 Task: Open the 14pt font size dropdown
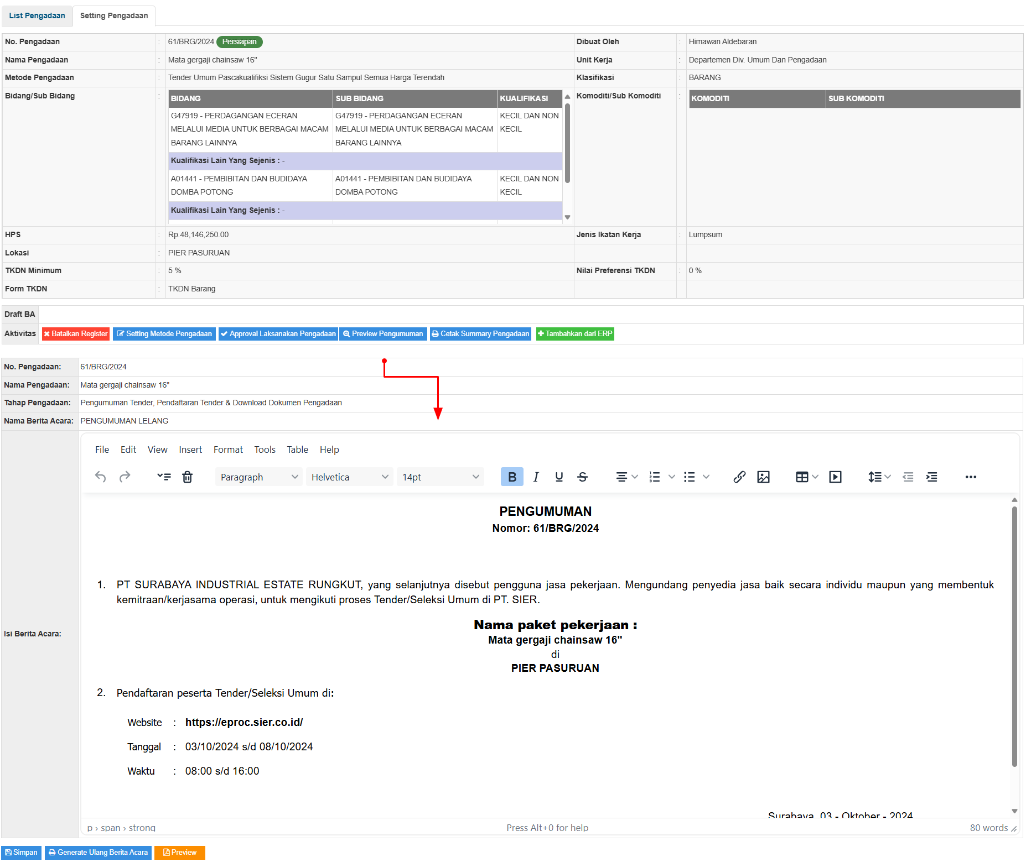coord(440,477)
